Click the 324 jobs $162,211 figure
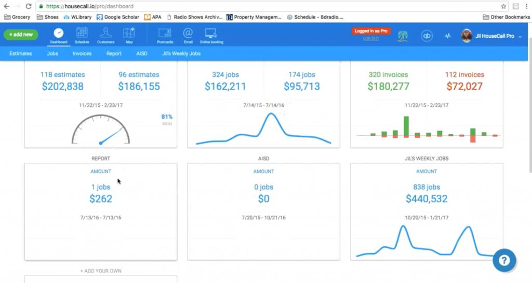The height and width of the screenshot is (283, 532). (225, 81)
